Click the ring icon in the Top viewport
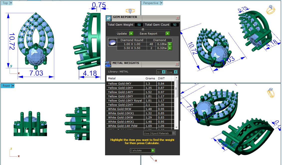Screen dimensions: 282x165 [130, 11]
